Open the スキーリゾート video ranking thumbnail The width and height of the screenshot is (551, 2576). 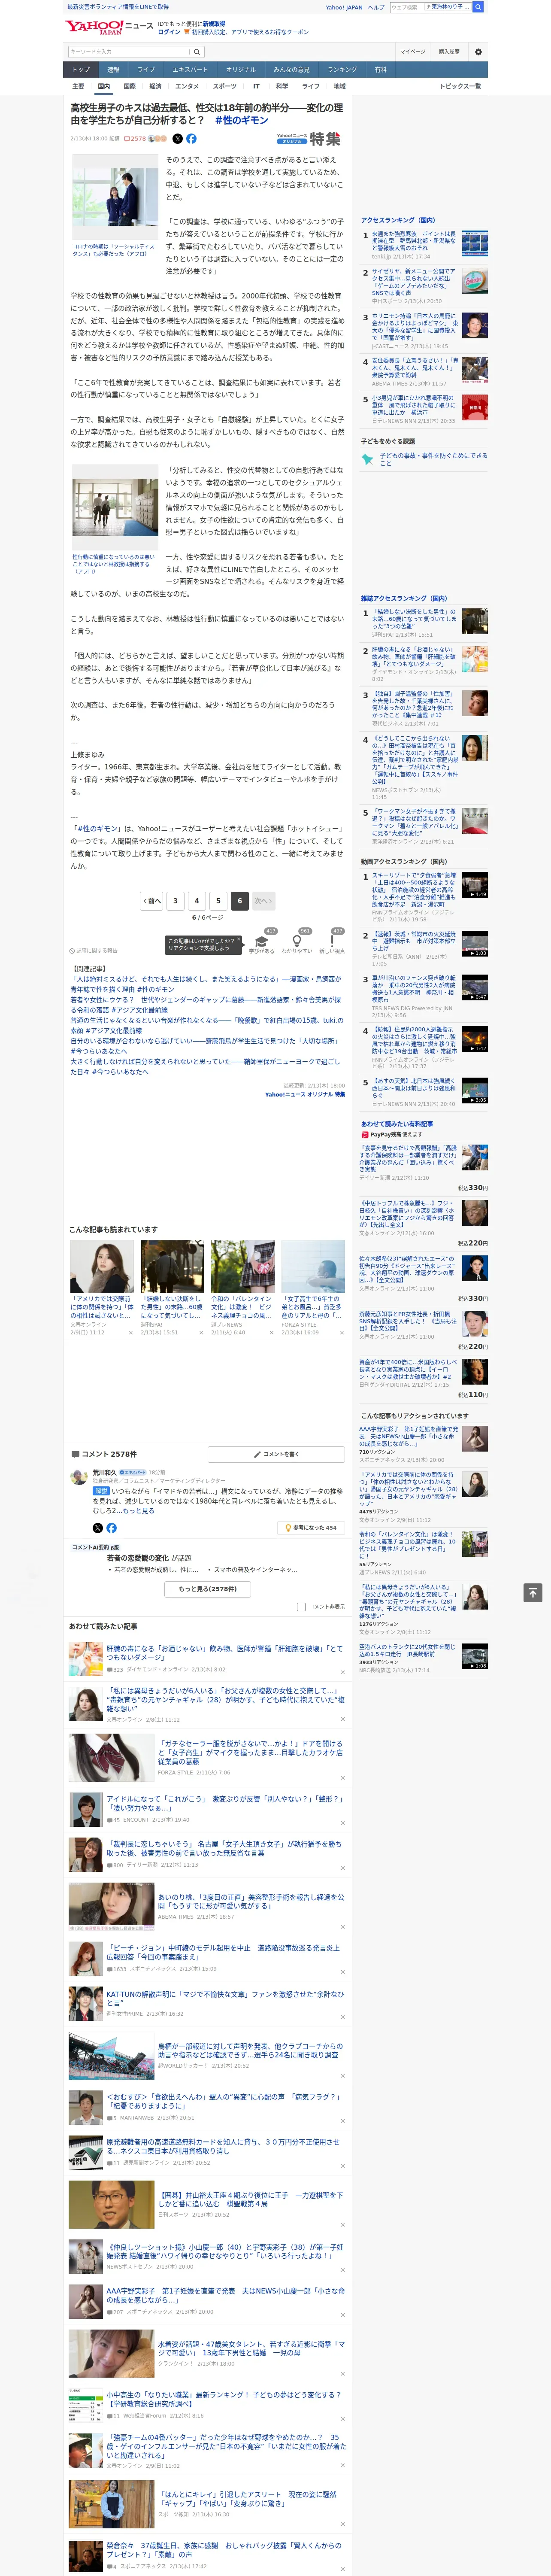pyautogui.click(x=475, y=884)
